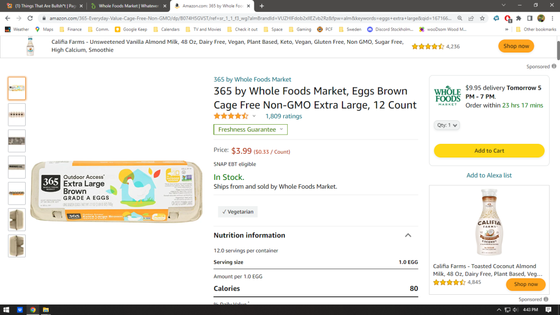Click the Add to Alexa list link
The width and height of the screenshot is (560, 315).
pos(489,176)
